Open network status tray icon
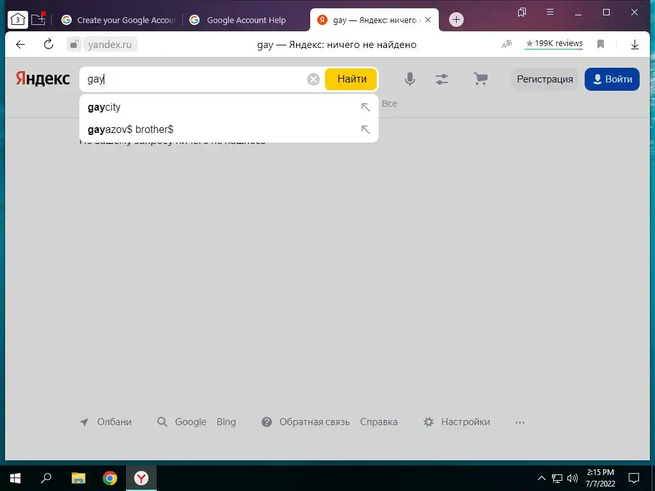 pos(557,478)
